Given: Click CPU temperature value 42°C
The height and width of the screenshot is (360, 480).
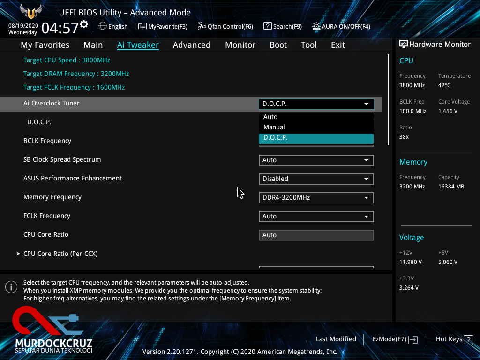Looking at the screenshot, I should pyautogui.click(x=444, y=85).
